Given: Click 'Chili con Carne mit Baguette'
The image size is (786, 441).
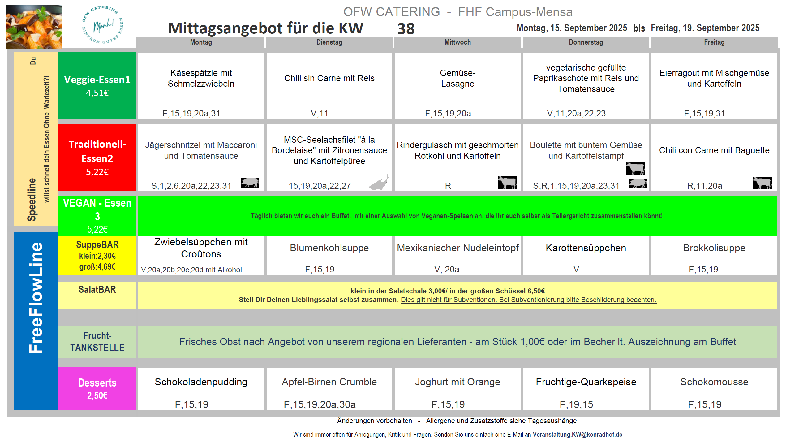Looking at the screenshot, I should click(714, 150).
